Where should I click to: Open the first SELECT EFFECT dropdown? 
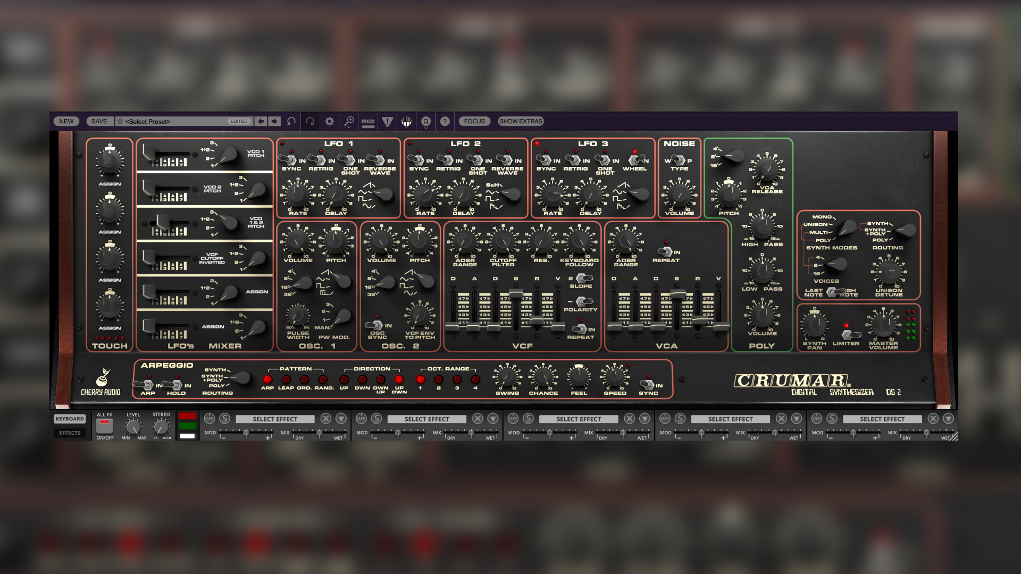274,419
